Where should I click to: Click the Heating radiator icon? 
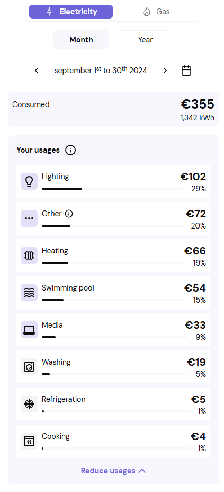(29, 256)
